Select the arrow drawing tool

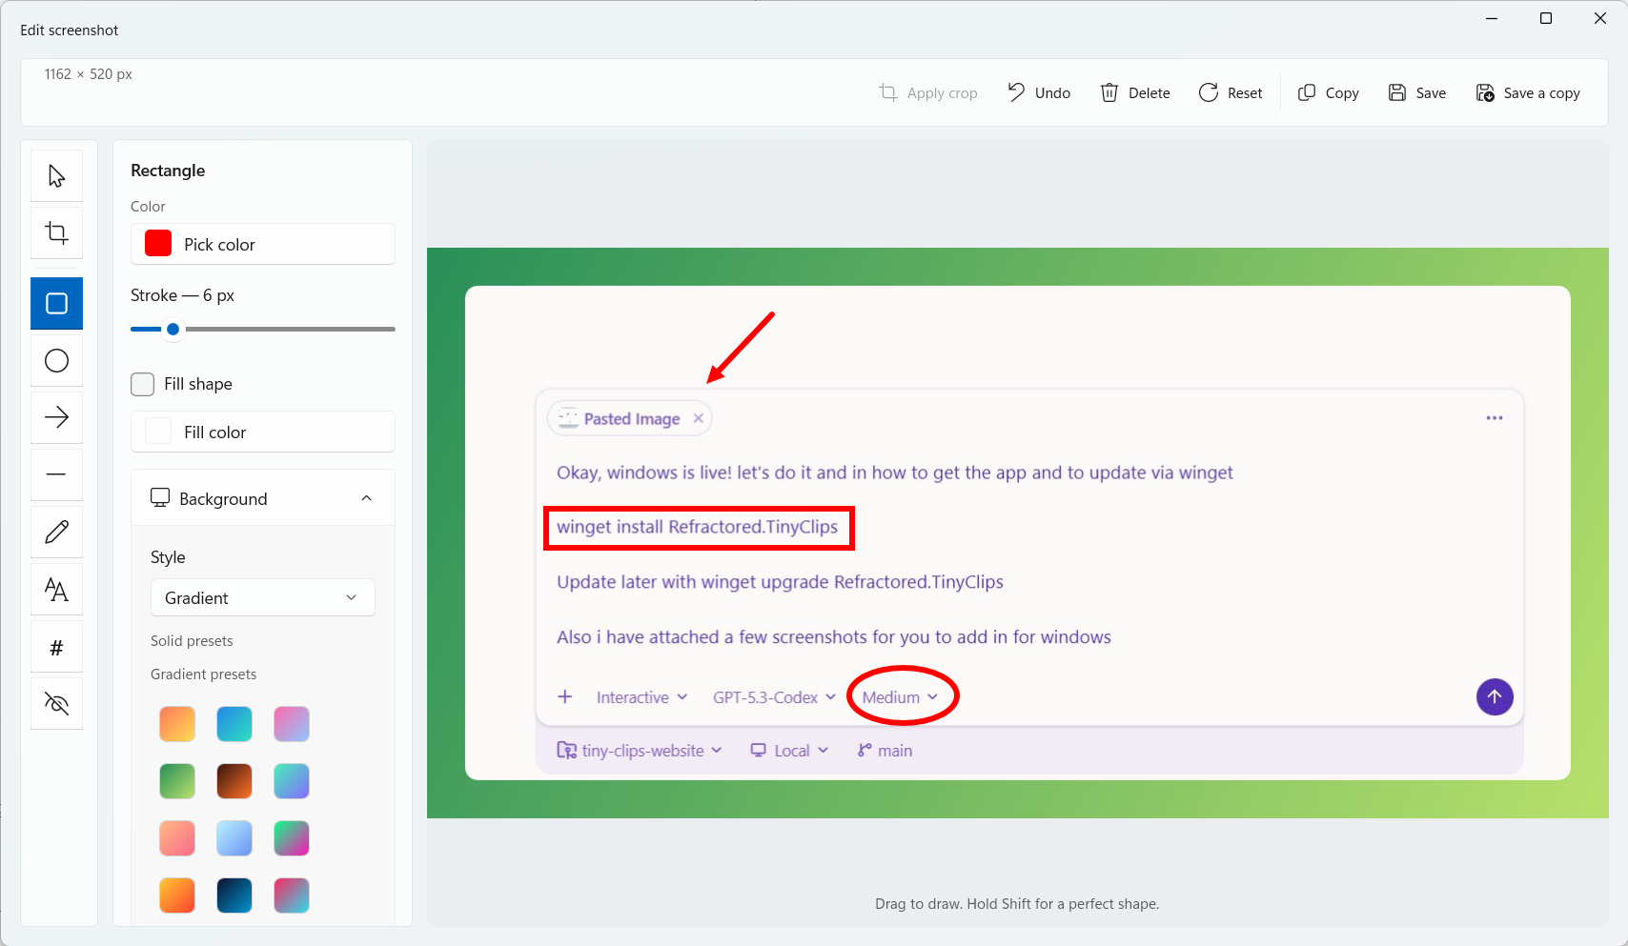click(57, 417)
